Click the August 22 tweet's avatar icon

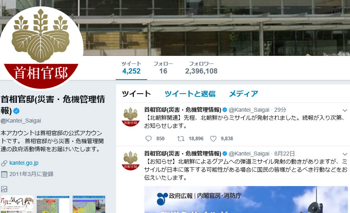pos(131,161)
